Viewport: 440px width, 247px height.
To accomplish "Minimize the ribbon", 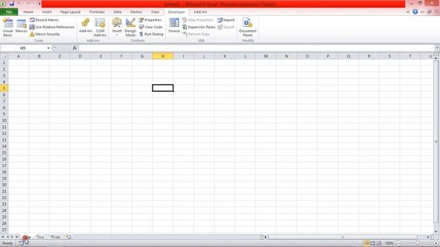I will 408,12.
